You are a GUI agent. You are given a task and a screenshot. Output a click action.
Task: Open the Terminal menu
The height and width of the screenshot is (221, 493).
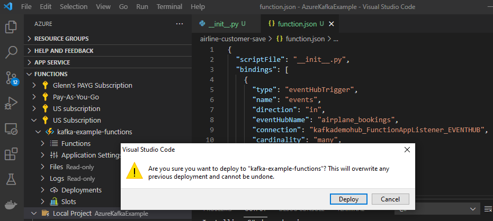(169, 6)
